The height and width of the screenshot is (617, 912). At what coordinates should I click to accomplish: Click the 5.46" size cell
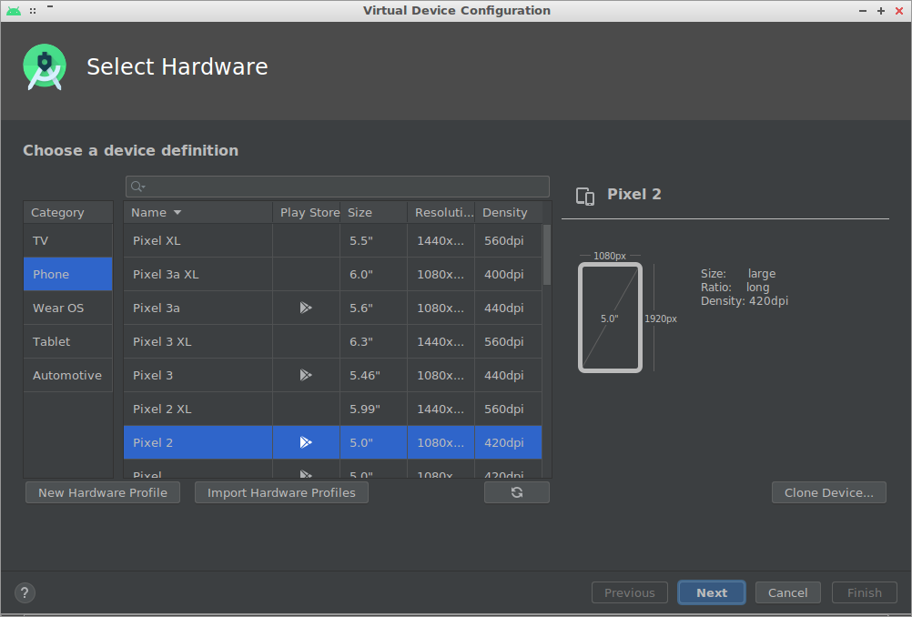click(x=374, y=375)
